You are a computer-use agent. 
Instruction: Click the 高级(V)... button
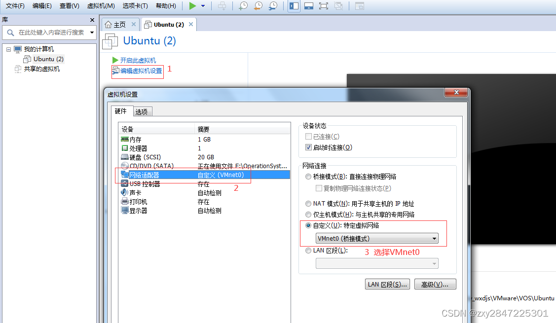435,285
